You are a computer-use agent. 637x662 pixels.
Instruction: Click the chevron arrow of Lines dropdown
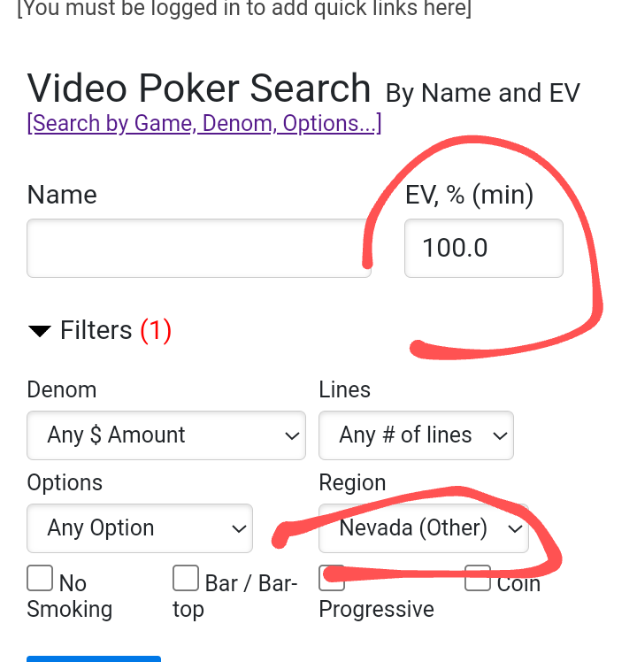click(x=499, y=435)
